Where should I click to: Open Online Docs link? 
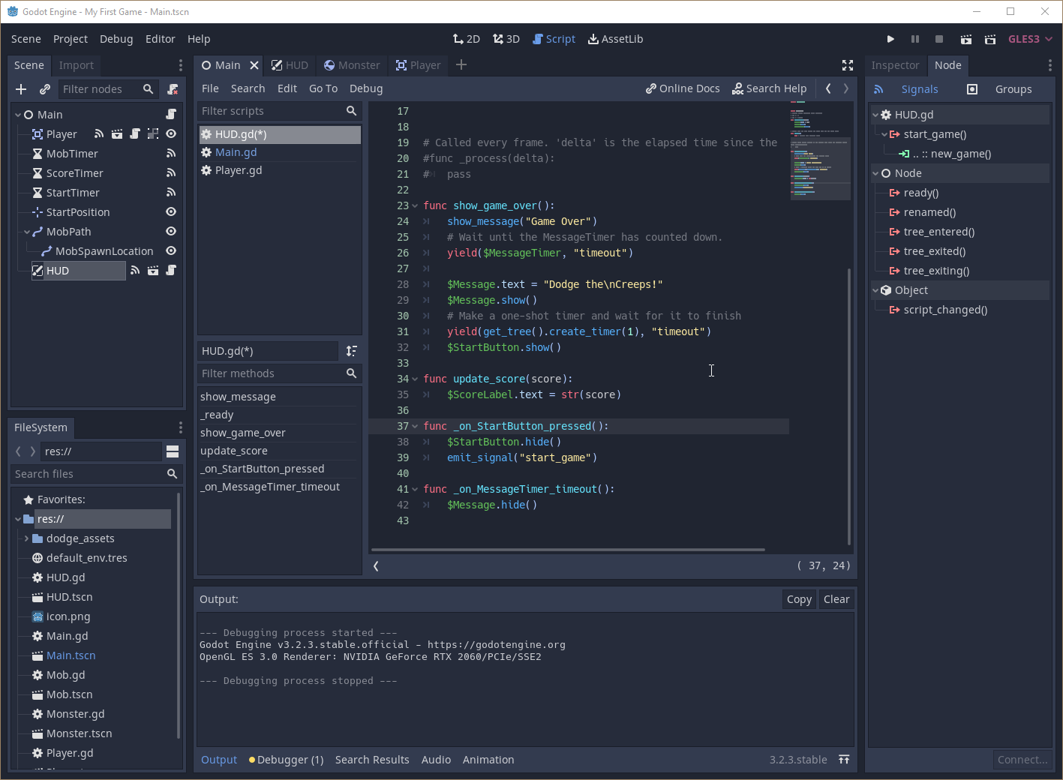pos(683,88)
